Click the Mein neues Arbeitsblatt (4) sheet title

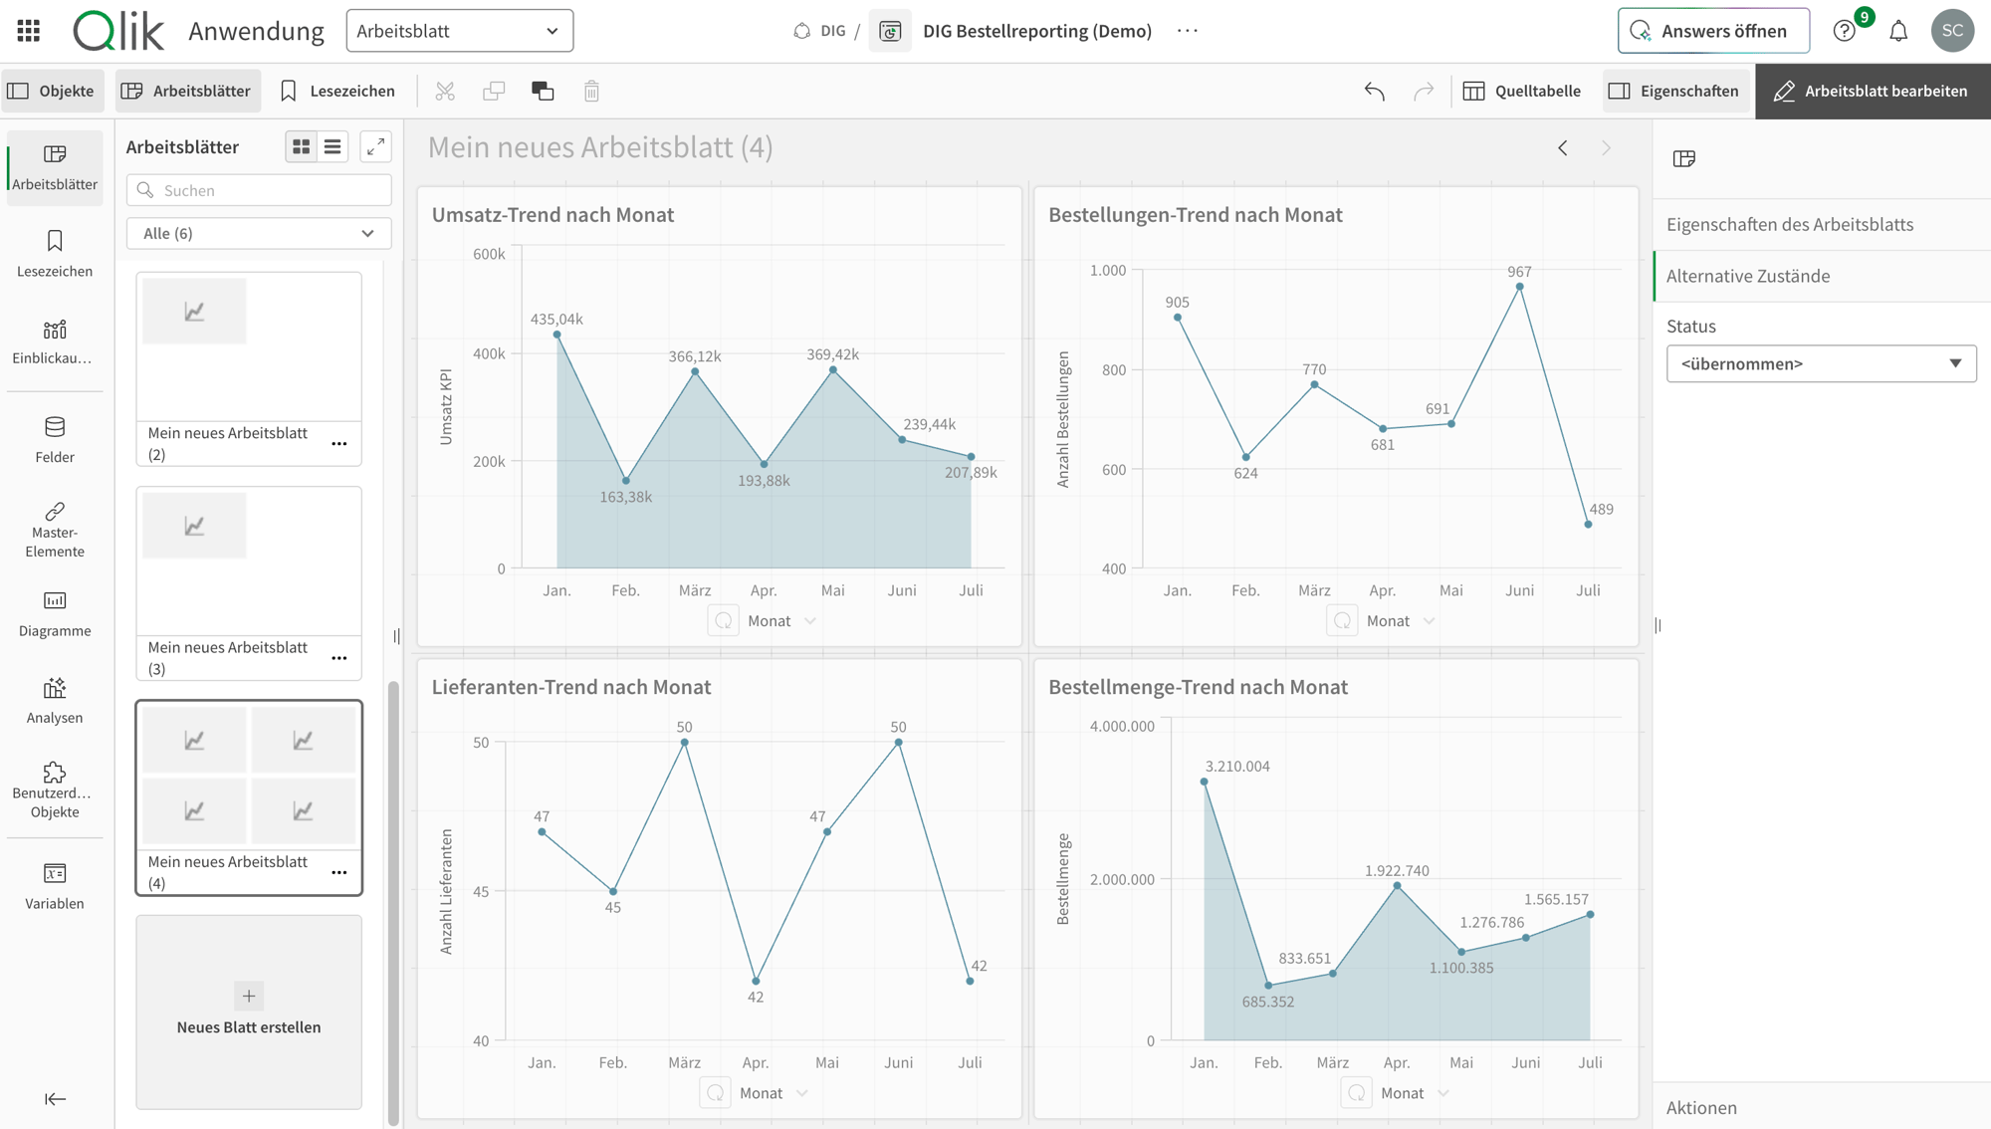point(600,147)
